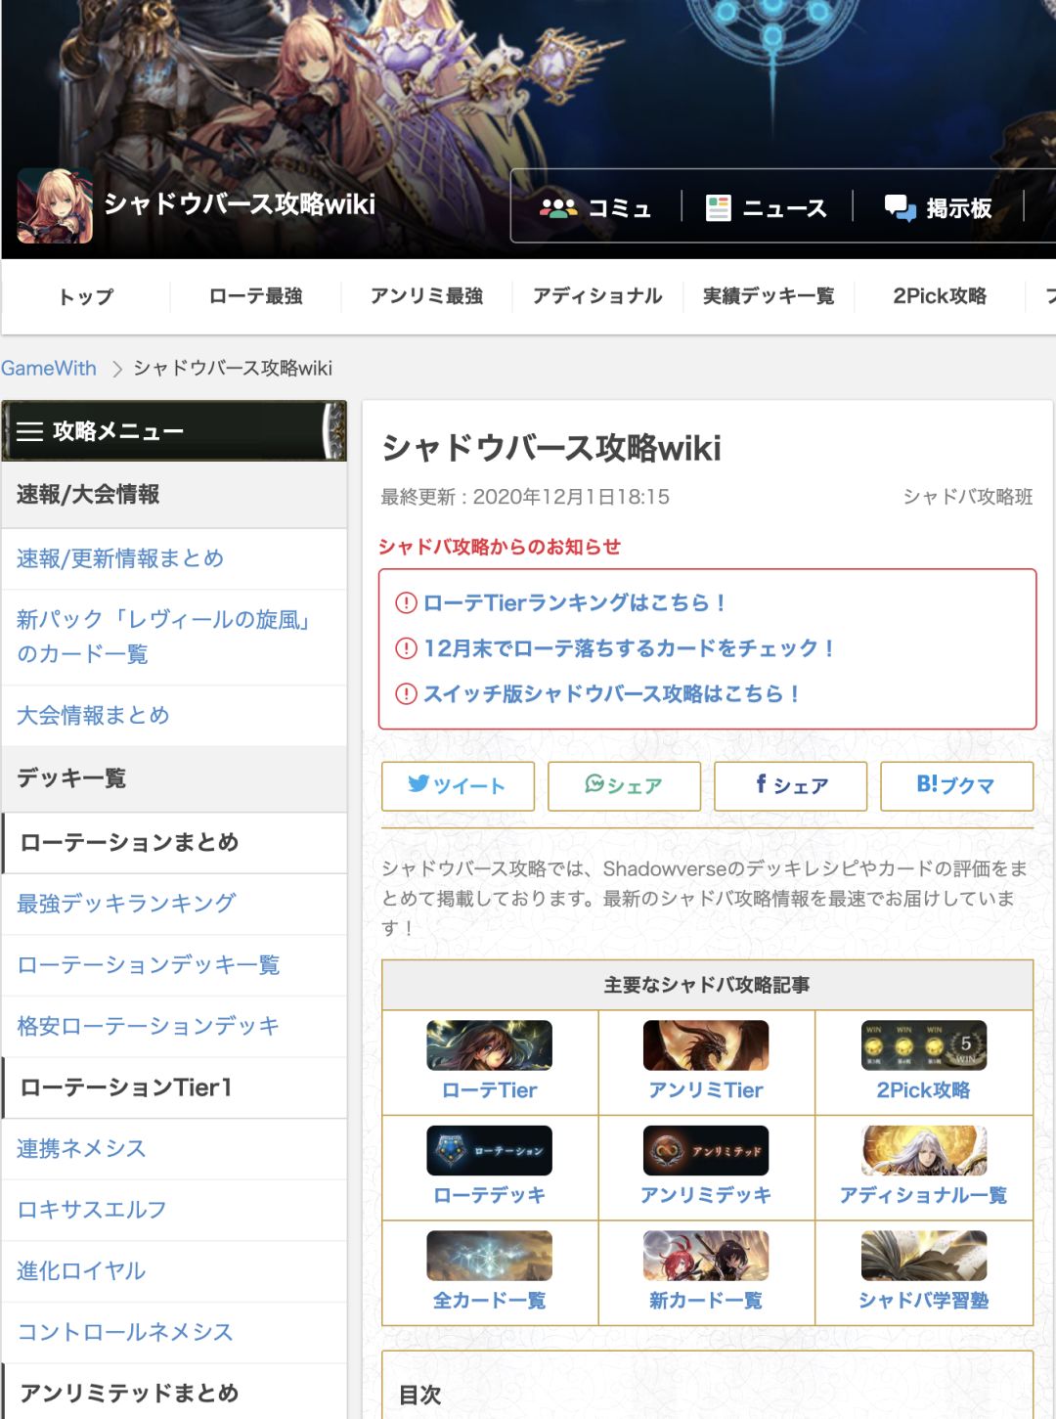The height and width of the screenshot is (1419, 1056).
Task: Open the アンリミデッキ banner thumbnail
Action: pos(706,1151)
